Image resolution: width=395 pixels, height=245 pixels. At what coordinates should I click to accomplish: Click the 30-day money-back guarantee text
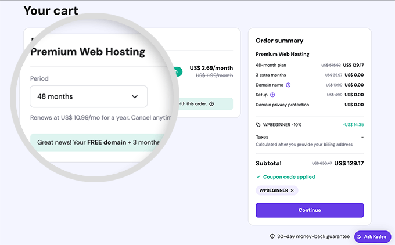tap(313, 237)
